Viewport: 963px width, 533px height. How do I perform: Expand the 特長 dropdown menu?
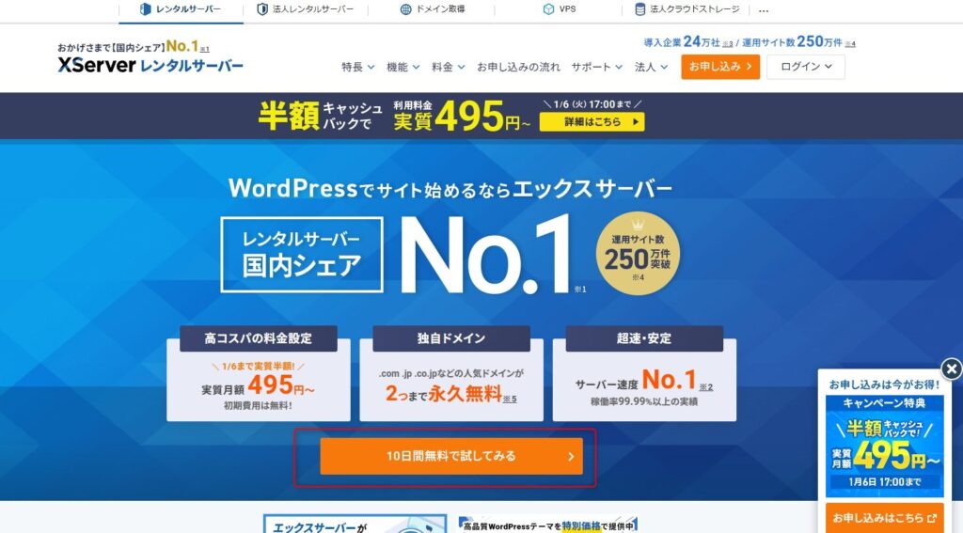[357, 67]
